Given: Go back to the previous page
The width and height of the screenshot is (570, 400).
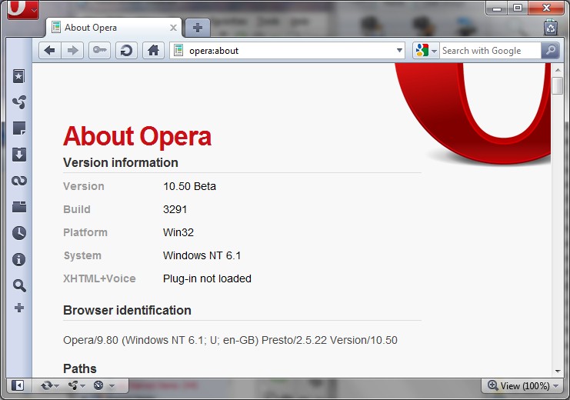Looking at the screenshot, I should tap(50, 51).
